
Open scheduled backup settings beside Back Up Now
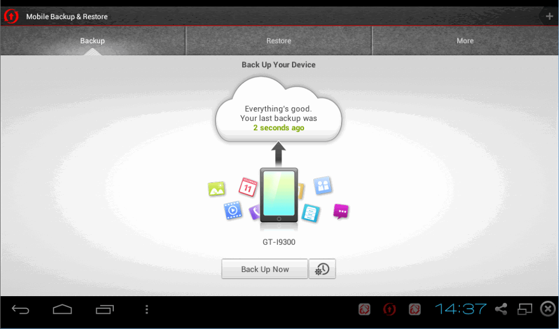coord(322,269)
